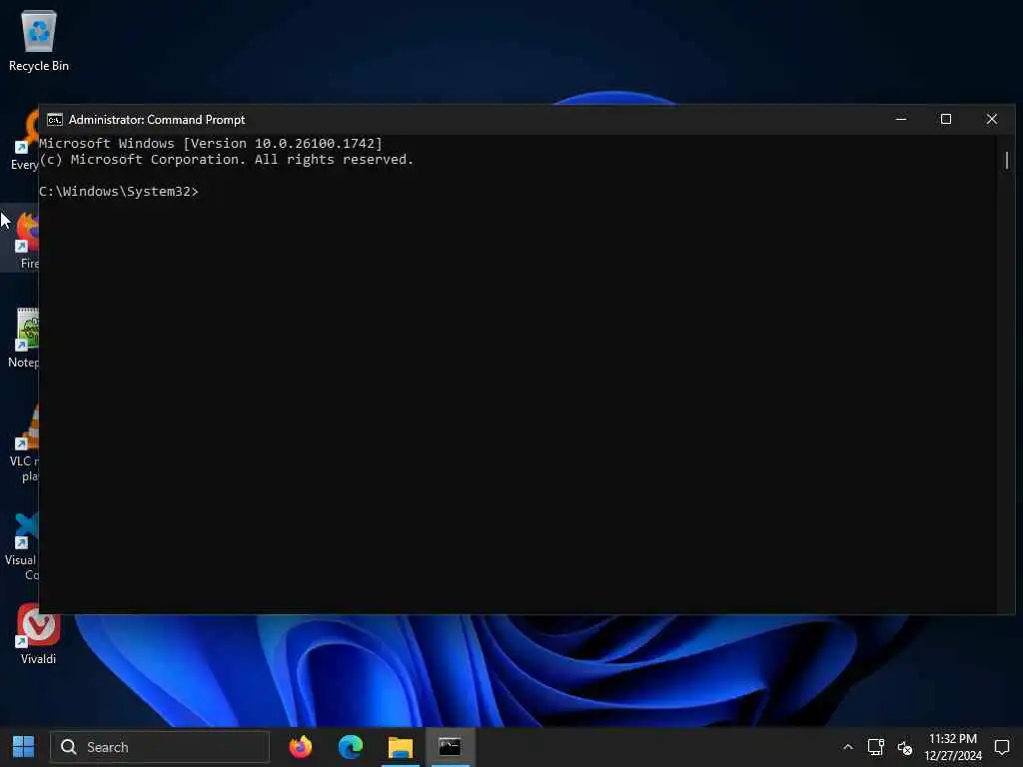
Task: Select the Notepad++ desktop shortcut
Action: point(25,338)
